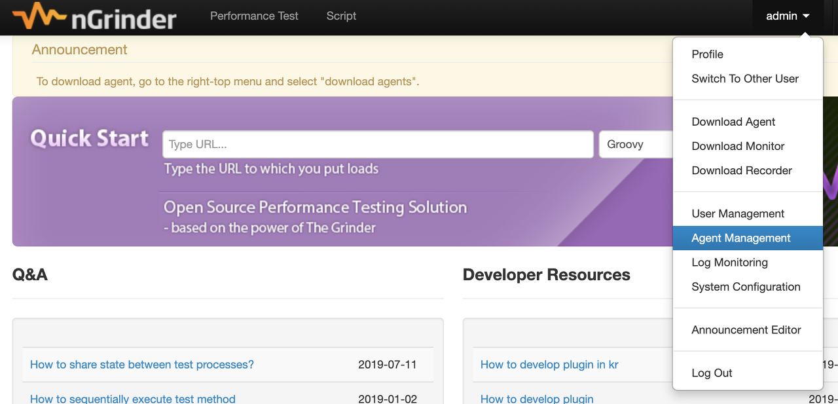Open Log Monitoring from menu
Viewport: 838px width, 404px height.
click(x=729, y=262)
